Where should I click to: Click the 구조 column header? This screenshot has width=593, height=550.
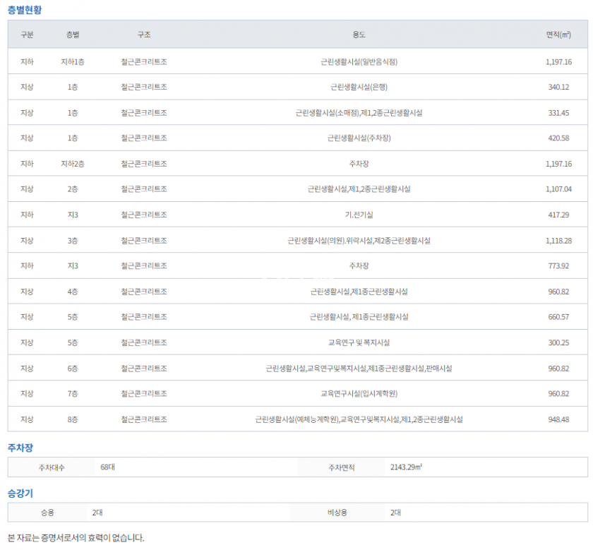(x=144, y=35)
